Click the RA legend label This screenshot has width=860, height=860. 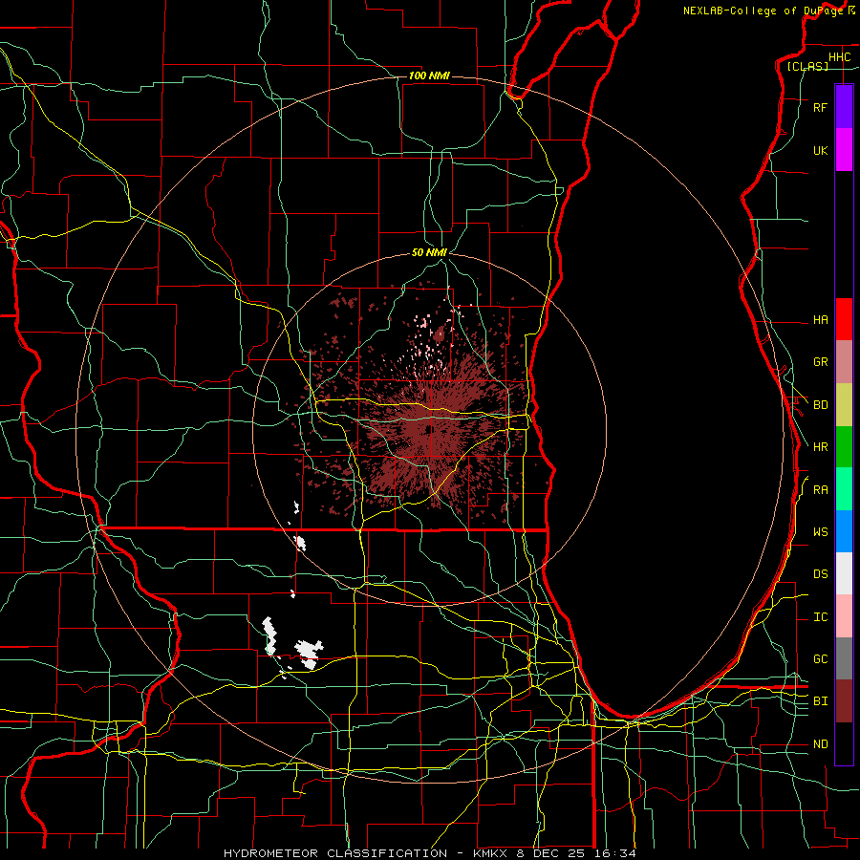pyautogui.click(x=820, y=490)
